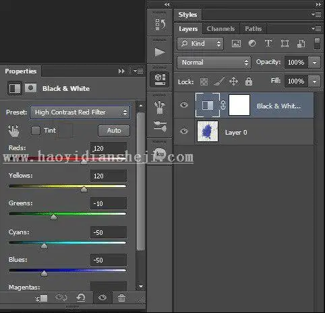Toggle lock all padlock icon

point(249,81)
